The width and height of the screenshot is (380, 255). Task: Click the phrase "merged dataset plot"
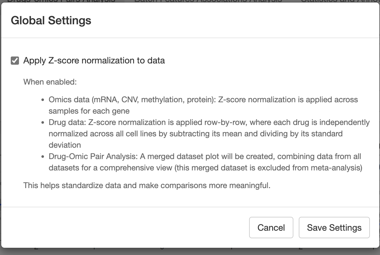pos(181,157)
